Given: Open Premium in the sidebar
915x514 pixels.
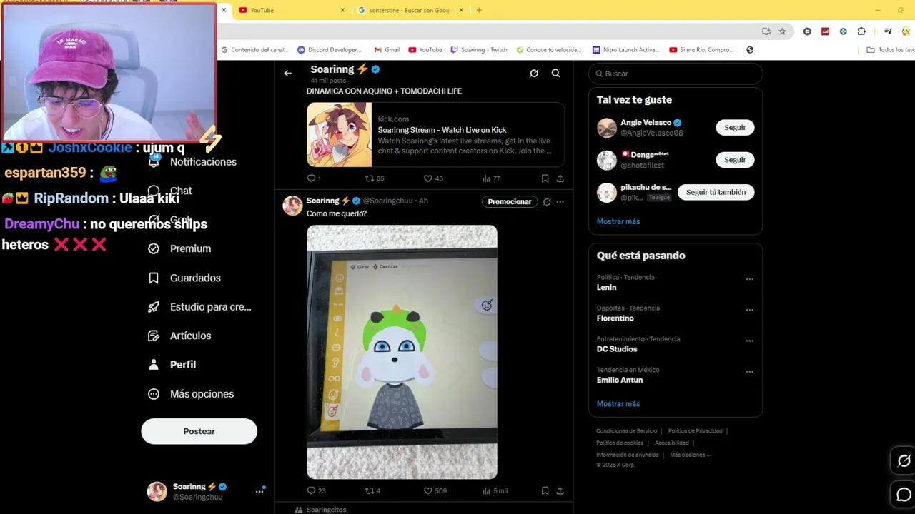Looking at the screenshot, I should coord(179,248).
